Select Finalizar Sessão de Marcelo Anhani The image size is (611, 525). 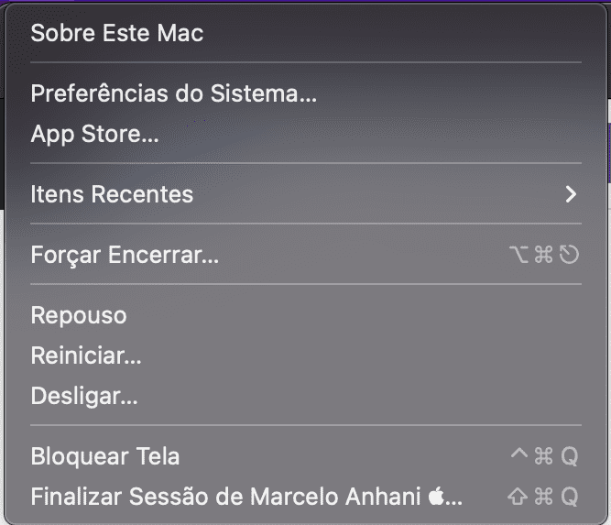pyautogui.click(x=227, y=497)
